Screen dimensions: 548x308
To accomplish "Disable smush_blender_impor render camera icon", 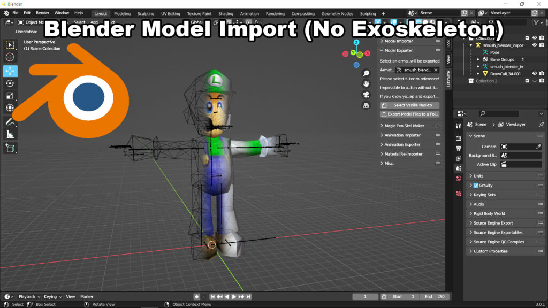I will click(542, 45).
